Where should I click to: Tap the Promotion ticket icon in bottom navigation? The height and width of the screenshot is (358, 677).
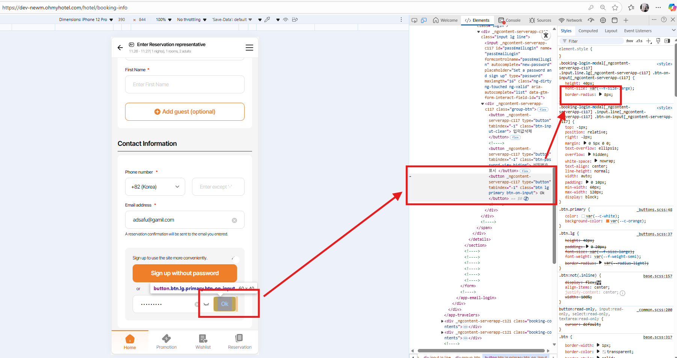[166, 339]
